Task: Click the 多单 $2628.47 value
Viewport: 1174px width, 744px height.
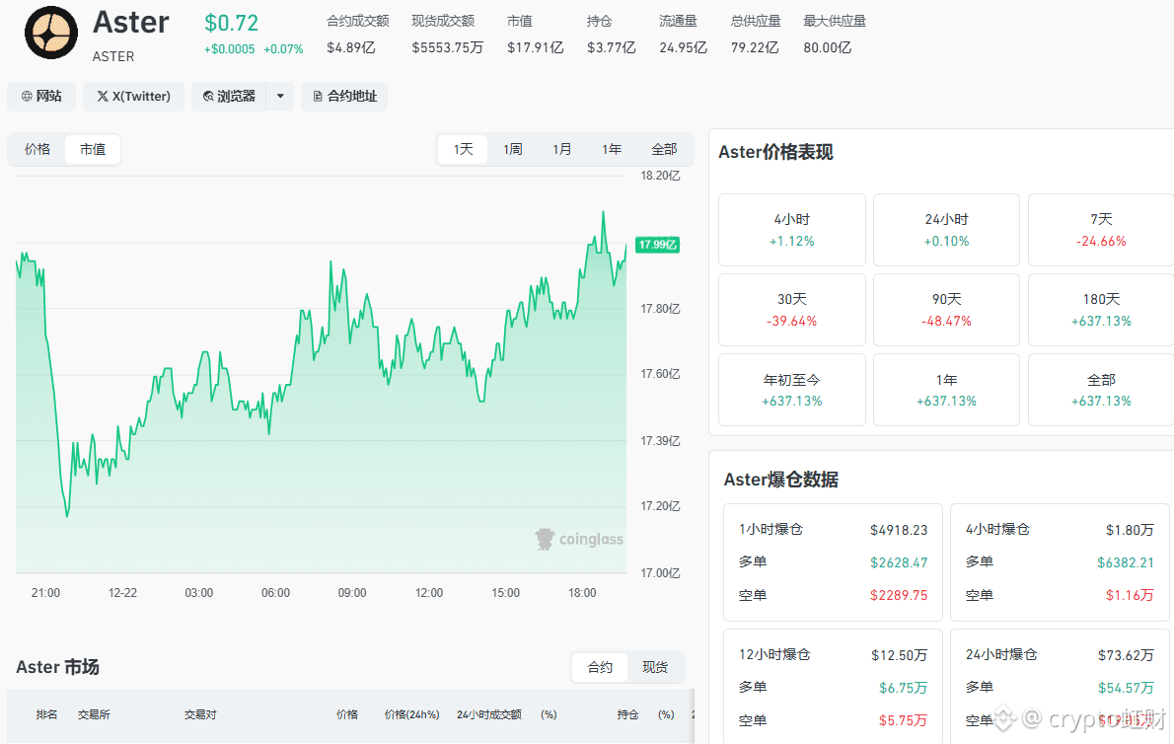Action: point(899,562)
